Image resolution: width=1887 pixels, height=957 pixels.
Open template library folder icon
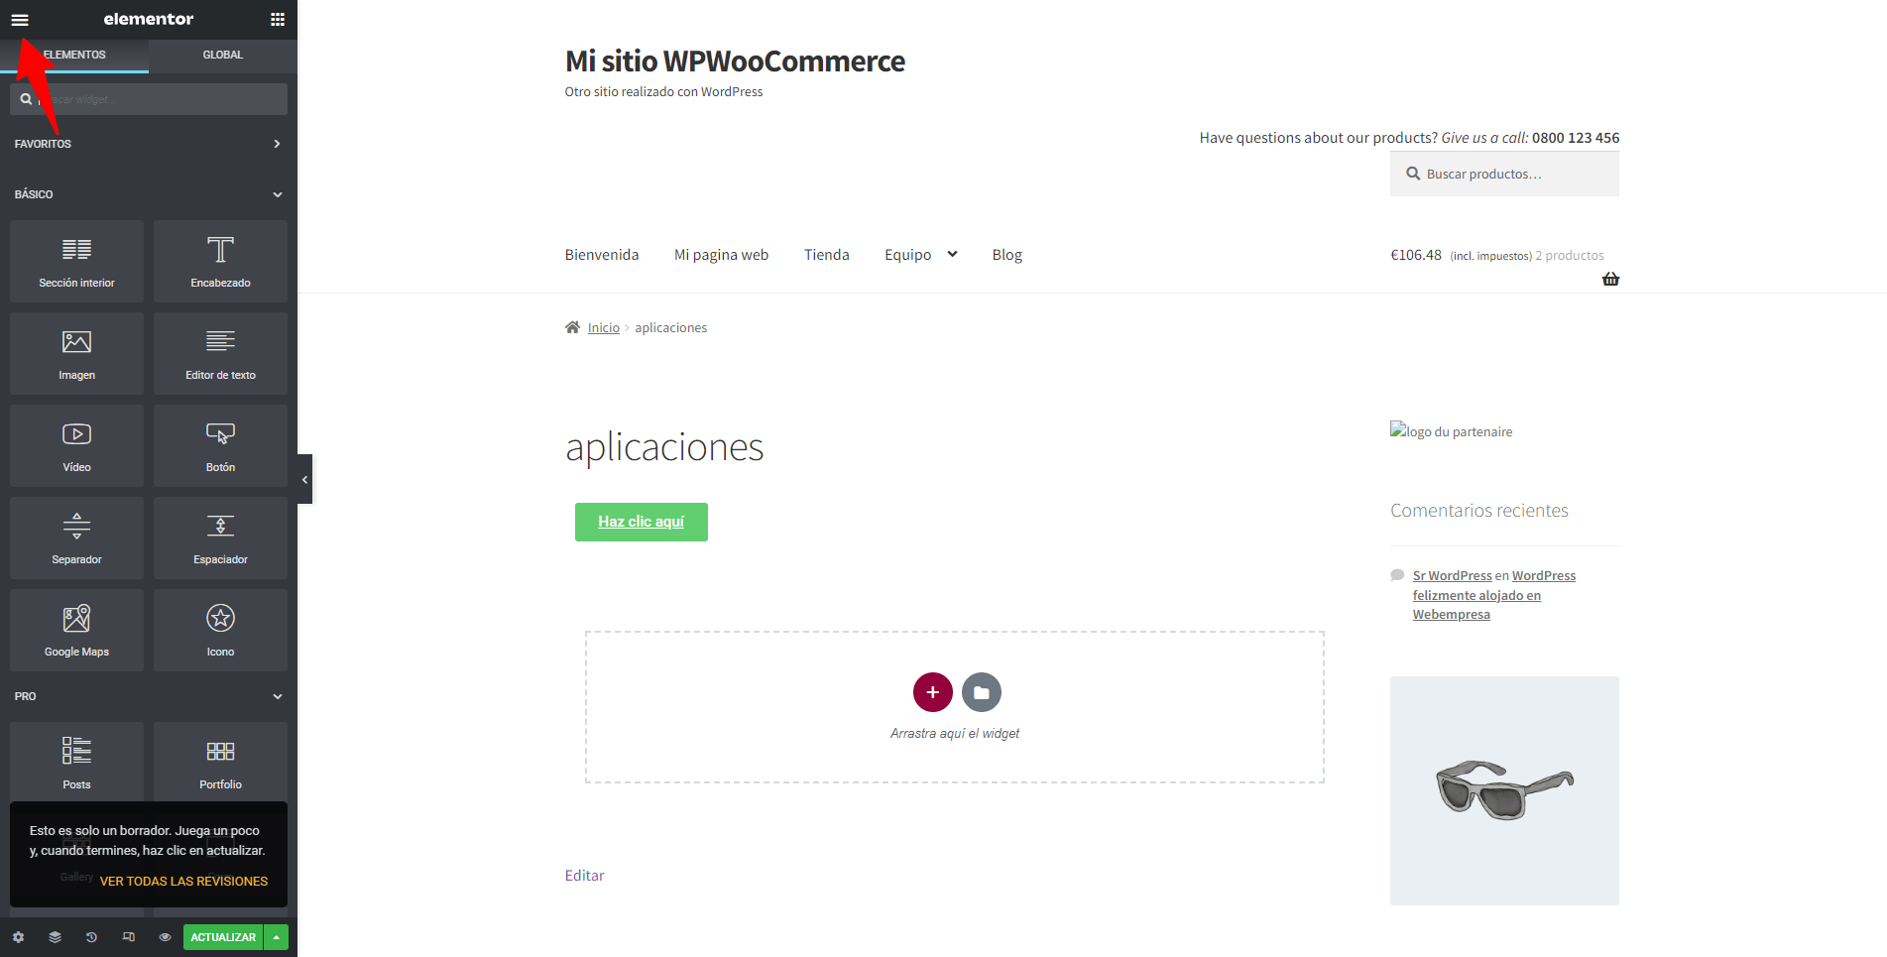pyautogui.click(x=981, y=692)
